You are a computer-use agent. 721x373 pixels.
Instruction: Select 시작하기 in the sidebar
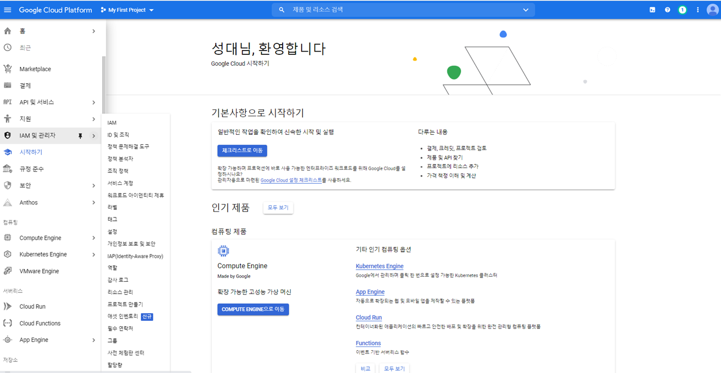click(31, 152)
